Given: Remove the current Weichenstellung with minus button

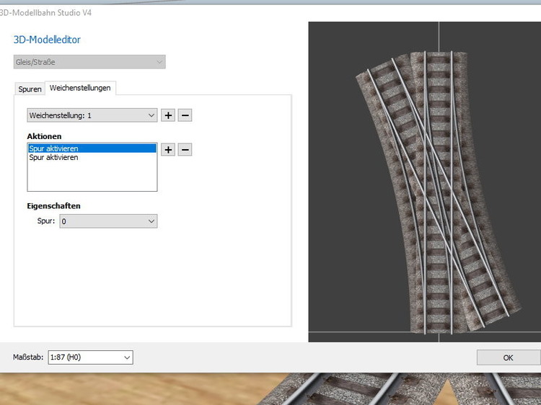Looking at the screenshot, I should pos(185,115).
